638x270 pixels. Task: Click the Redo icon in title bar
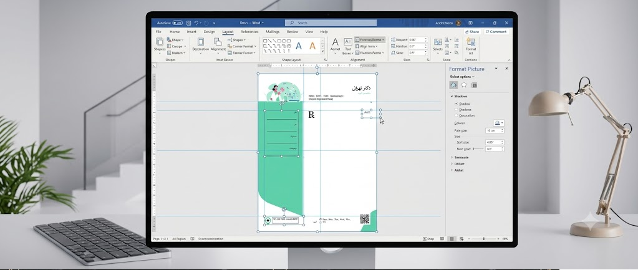tap(206, 23)
